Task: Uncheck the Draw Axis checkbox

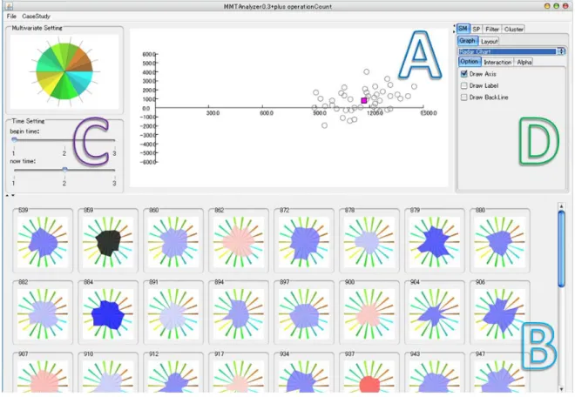Action: [463, 74]
